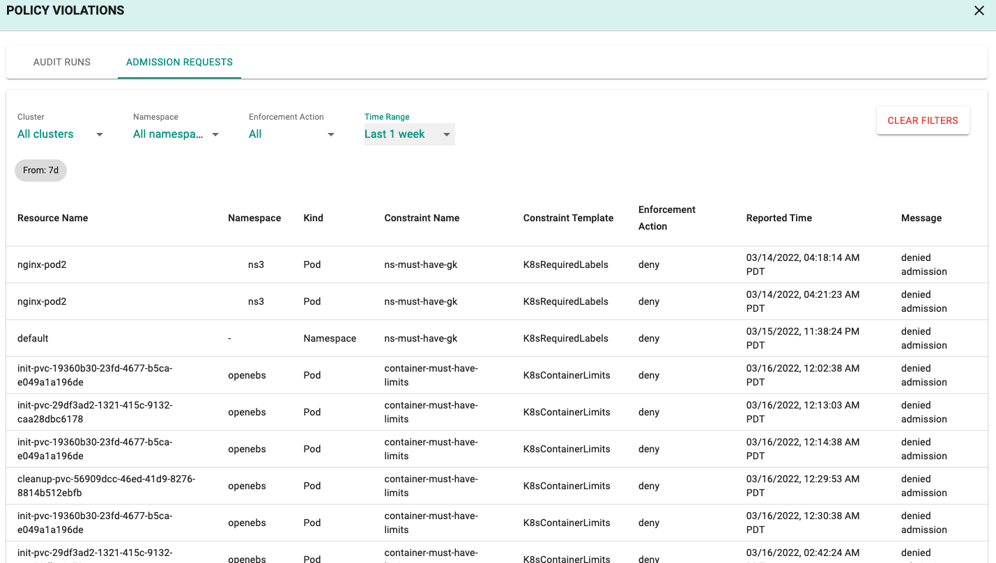Click the 03/15/2022, 11:38:24 PM timestamp

click(x=803, y=338)
